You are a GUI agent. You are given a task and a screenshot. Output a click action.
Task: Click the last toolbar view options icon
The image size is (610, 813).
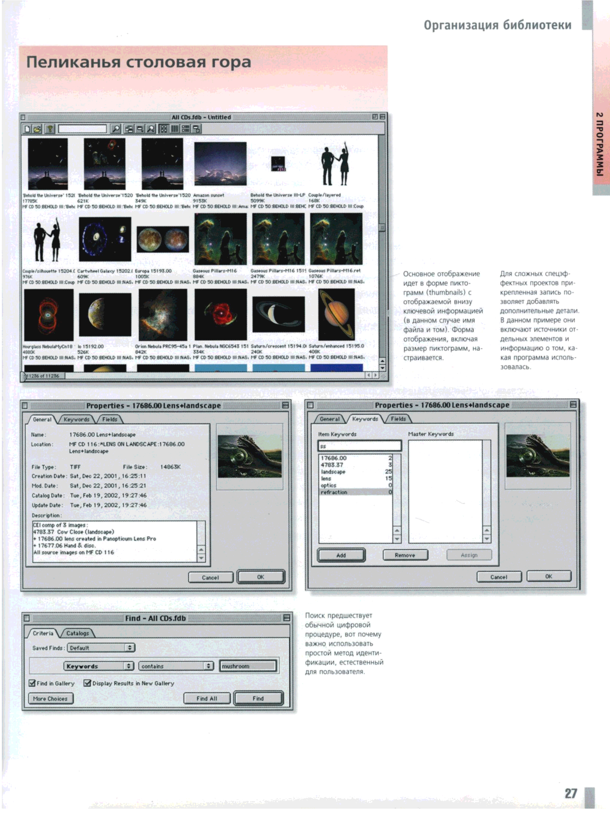pos(197,129)
